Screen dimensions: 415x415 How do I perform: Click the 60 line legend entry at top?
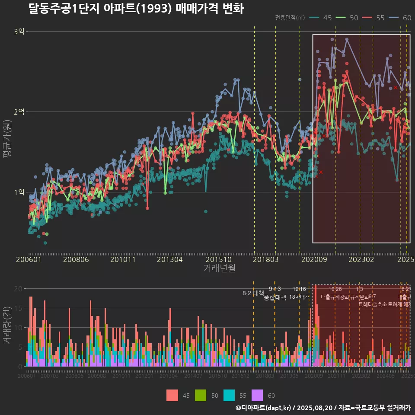[400, 18]
